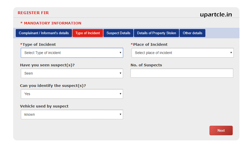This screenshot has width=250, height=144.
Task: Open the Select place of incident dropdown
Action: click(183, 53)
